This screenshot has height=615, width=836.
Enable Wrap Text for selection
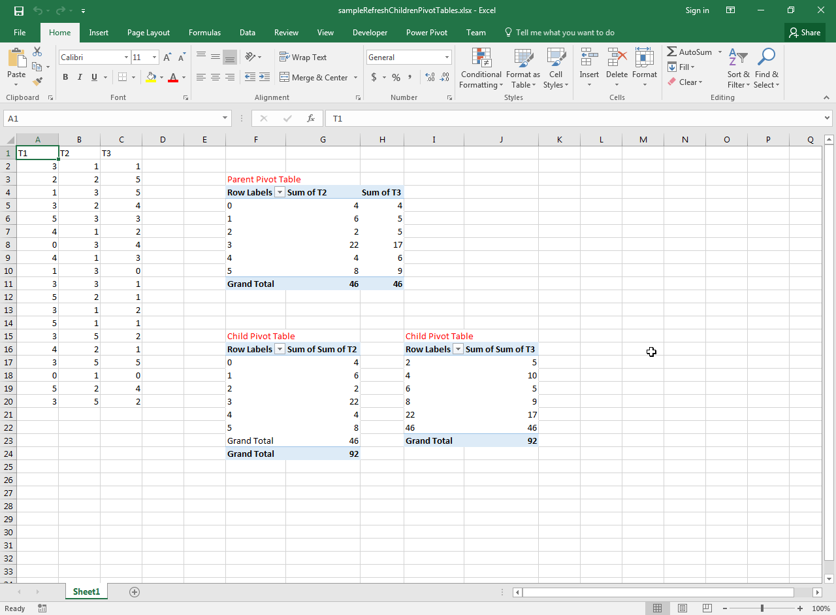point(303,57)
